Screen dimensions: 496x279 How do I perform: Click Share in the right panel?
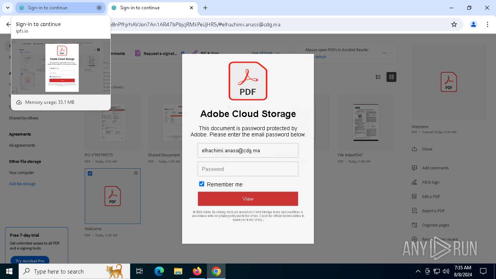(427, 149)
